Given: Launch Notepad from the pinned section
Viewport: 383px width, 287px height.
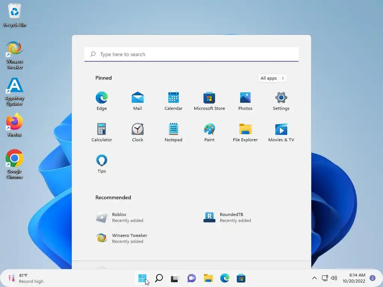Looking at the screenshot, I should tap(174, 133).
